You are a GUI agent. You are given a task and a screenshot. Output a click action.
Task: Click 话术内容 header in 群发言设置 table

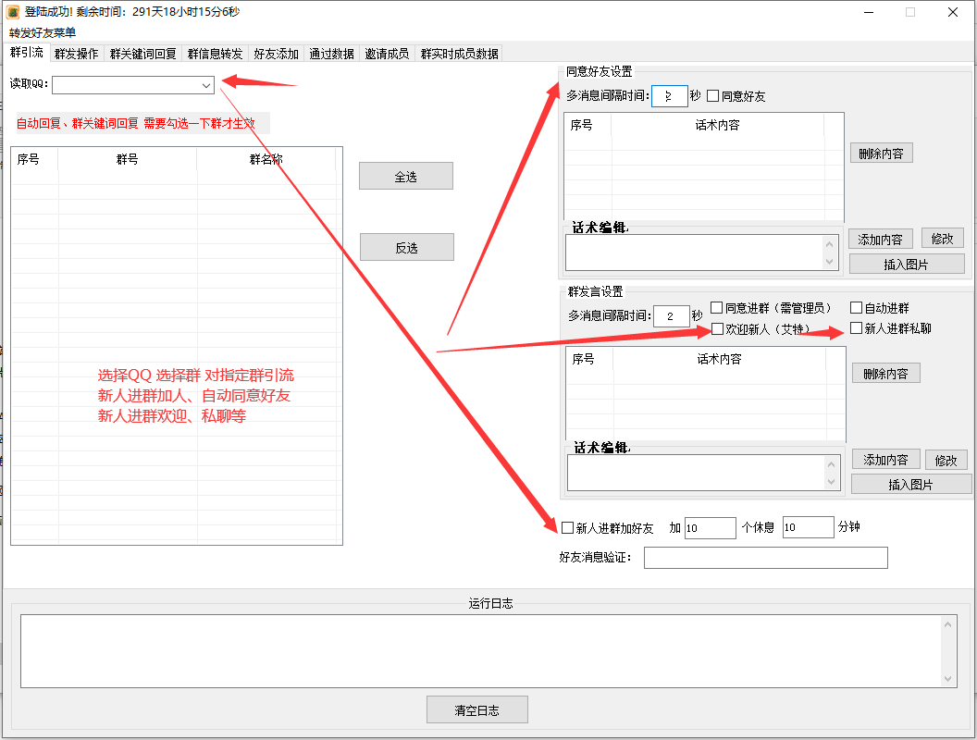(x=719, y=360)
